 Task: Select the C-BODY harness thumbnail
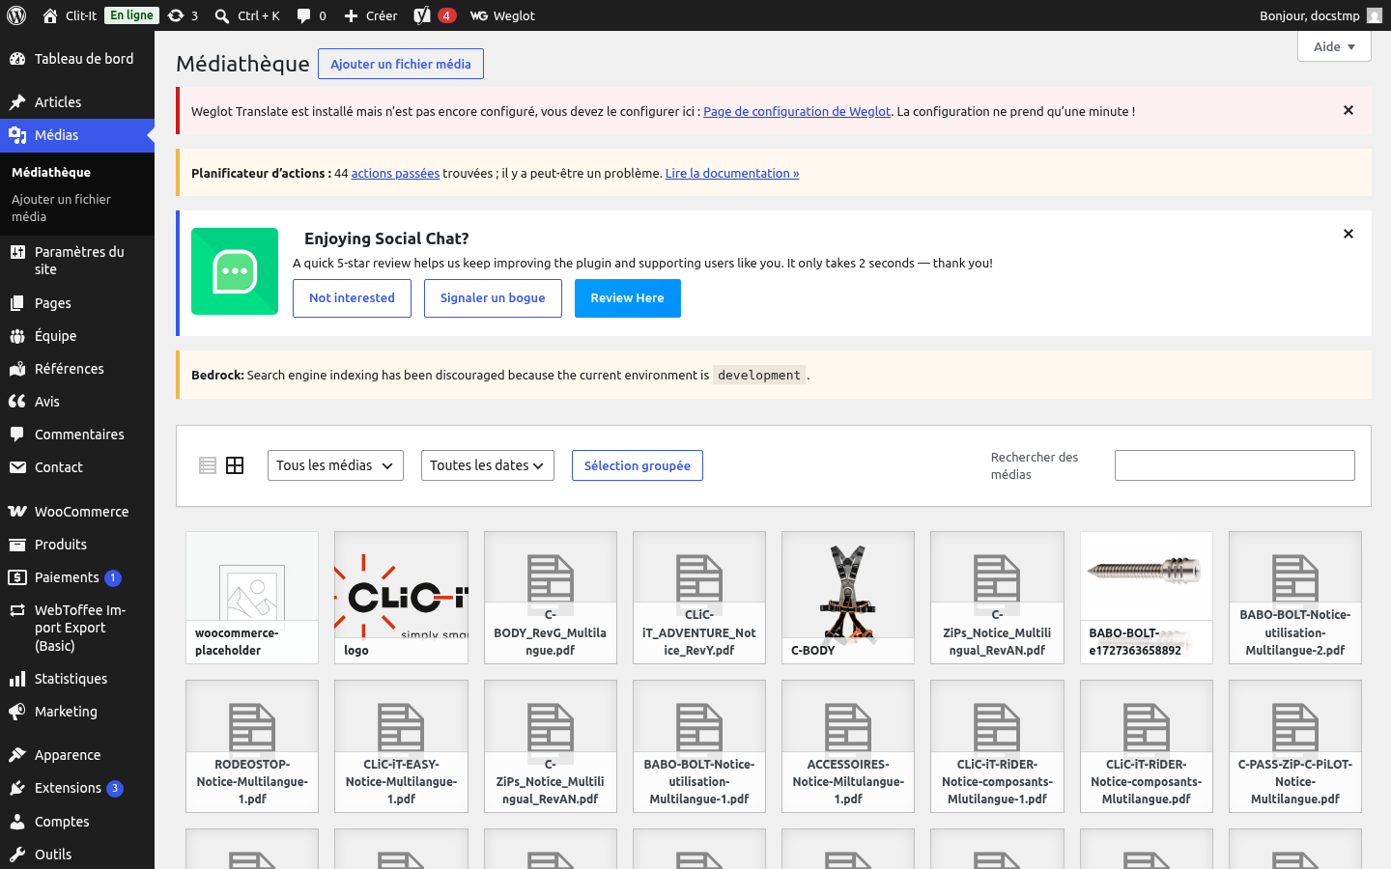[x=848, y=598]
